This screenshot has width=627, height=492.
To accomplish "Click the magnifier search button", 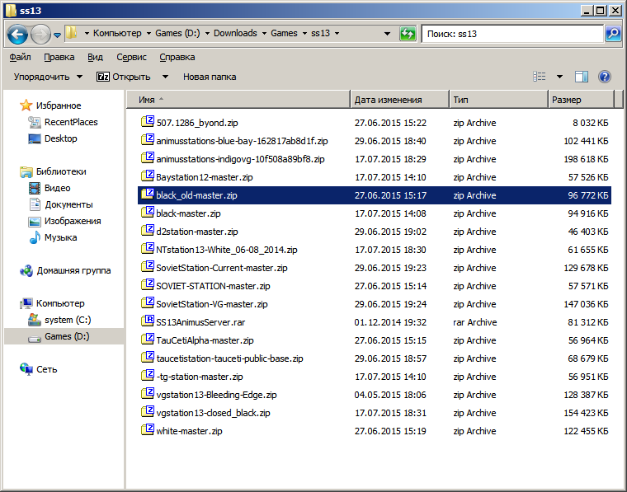I will pos(613,34).
